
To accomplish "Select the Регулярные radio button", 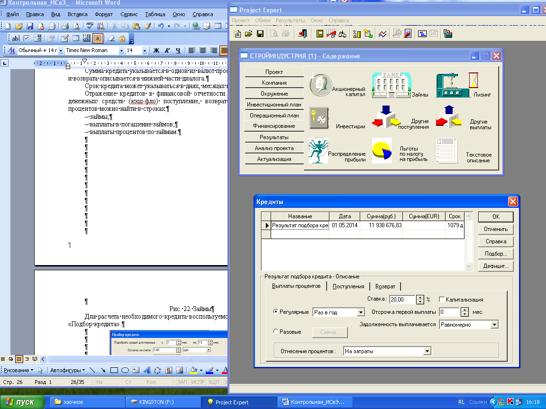I will pyautogui.click(x=275, y=311).
